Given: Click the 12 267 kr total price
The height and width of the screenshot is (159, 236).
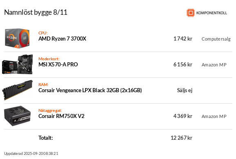Looking at the screenshot, I should point(182,138).
